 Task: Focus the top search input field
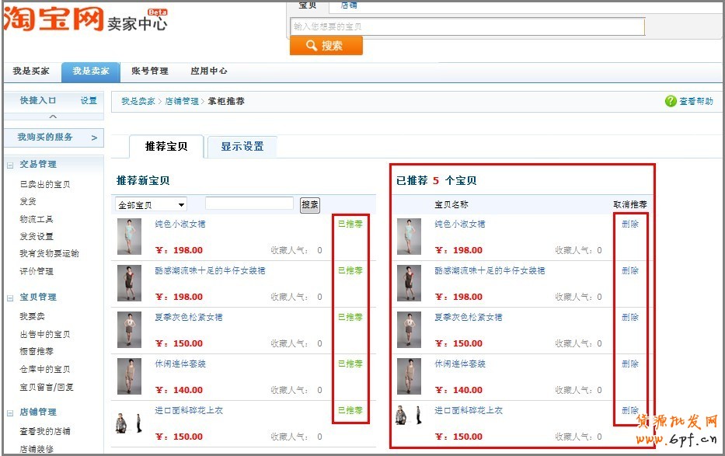point(468,26)
